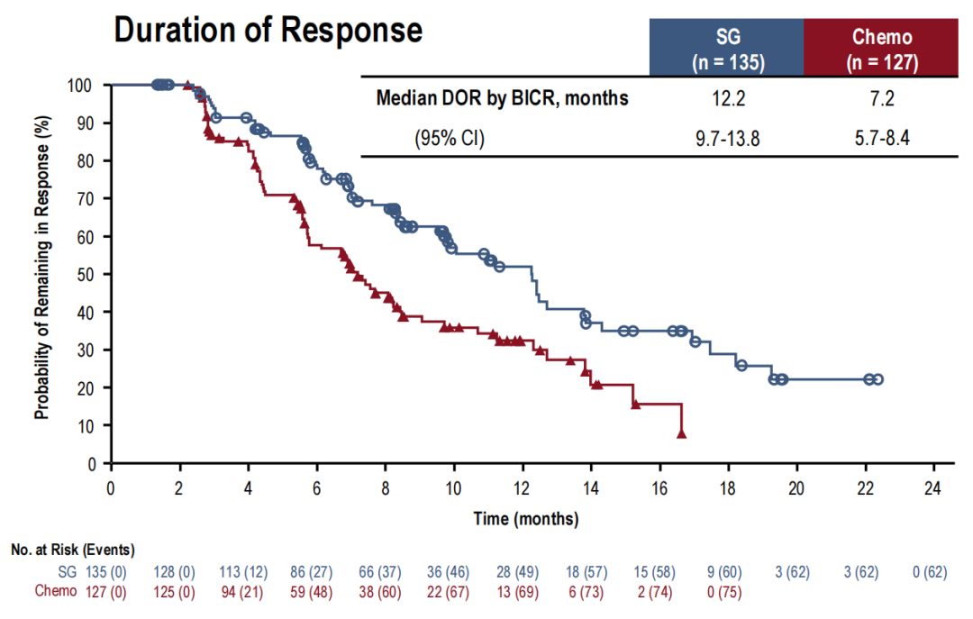Click the "(95% CI)" row label
973x619 pixels.
click(449, 139)
